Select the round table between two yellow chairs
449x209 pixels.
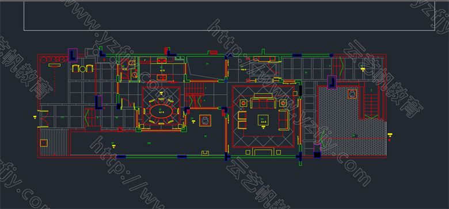click(x=82, y=69)
